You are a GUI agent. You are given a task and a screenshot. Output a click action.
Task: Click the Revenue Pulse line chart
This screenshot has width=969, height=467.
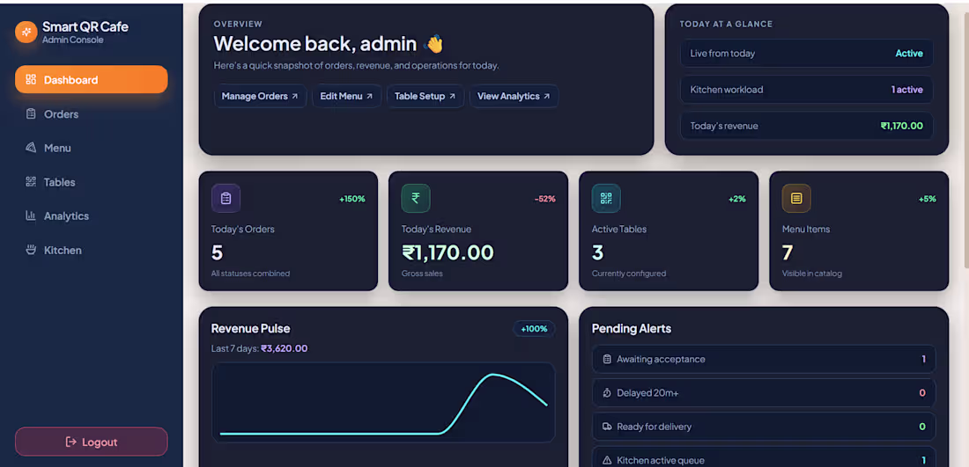pos(383,403)
